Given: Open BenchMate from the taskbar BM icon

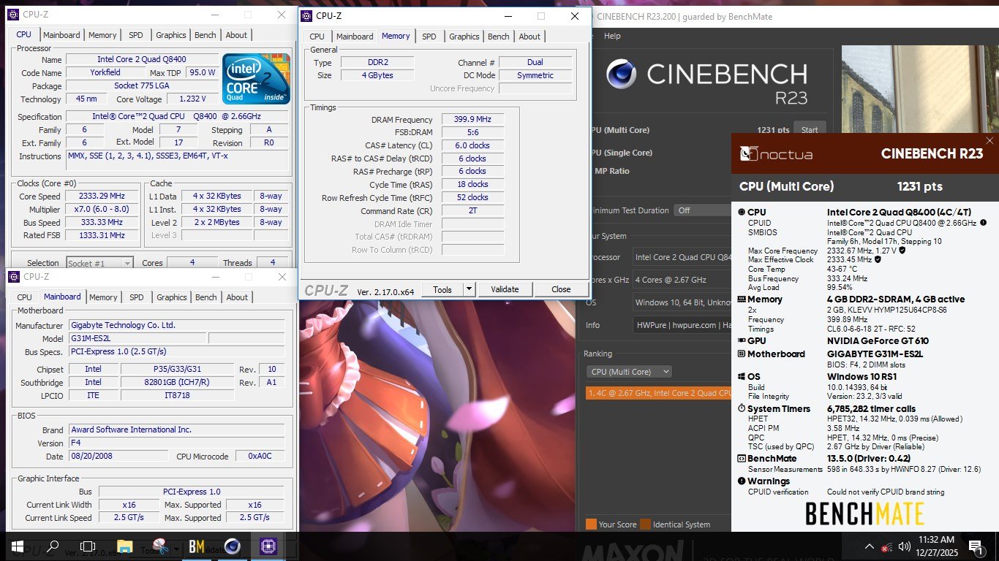Looking at the screenshot, I should tap(196, 546).
